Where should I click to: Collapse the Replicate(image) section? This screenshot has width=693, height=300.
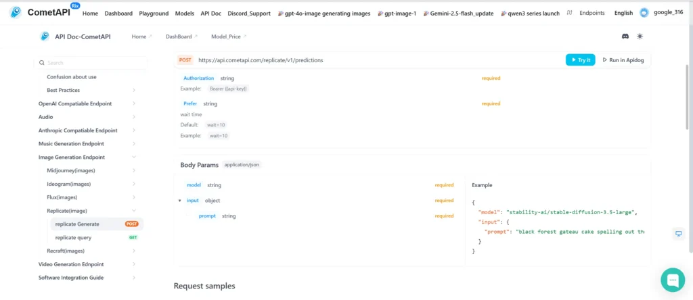point(134,211)
